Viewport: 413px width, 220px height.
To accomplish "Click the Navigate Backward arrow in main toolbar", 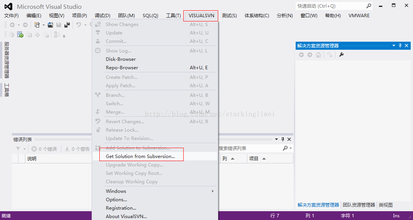I will click(x=12, y=25).
